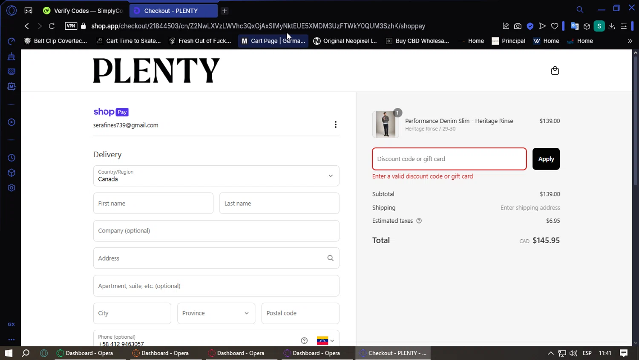Open the Easy Setup menu icon
Viewport: 639px width, 360px height.
tap(624, 26)
